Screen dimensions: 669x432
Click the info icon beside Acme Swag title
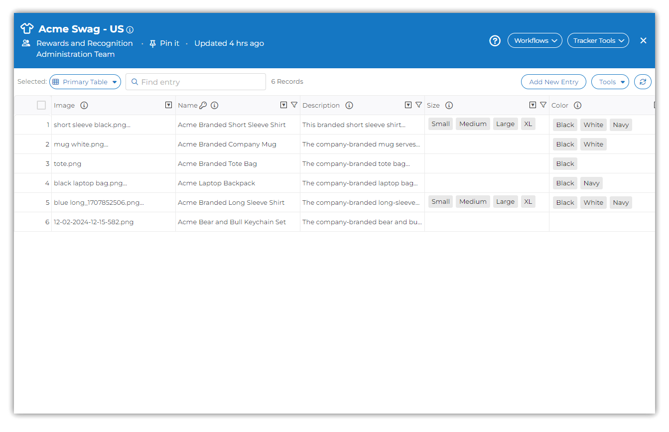tap(130, 30)
